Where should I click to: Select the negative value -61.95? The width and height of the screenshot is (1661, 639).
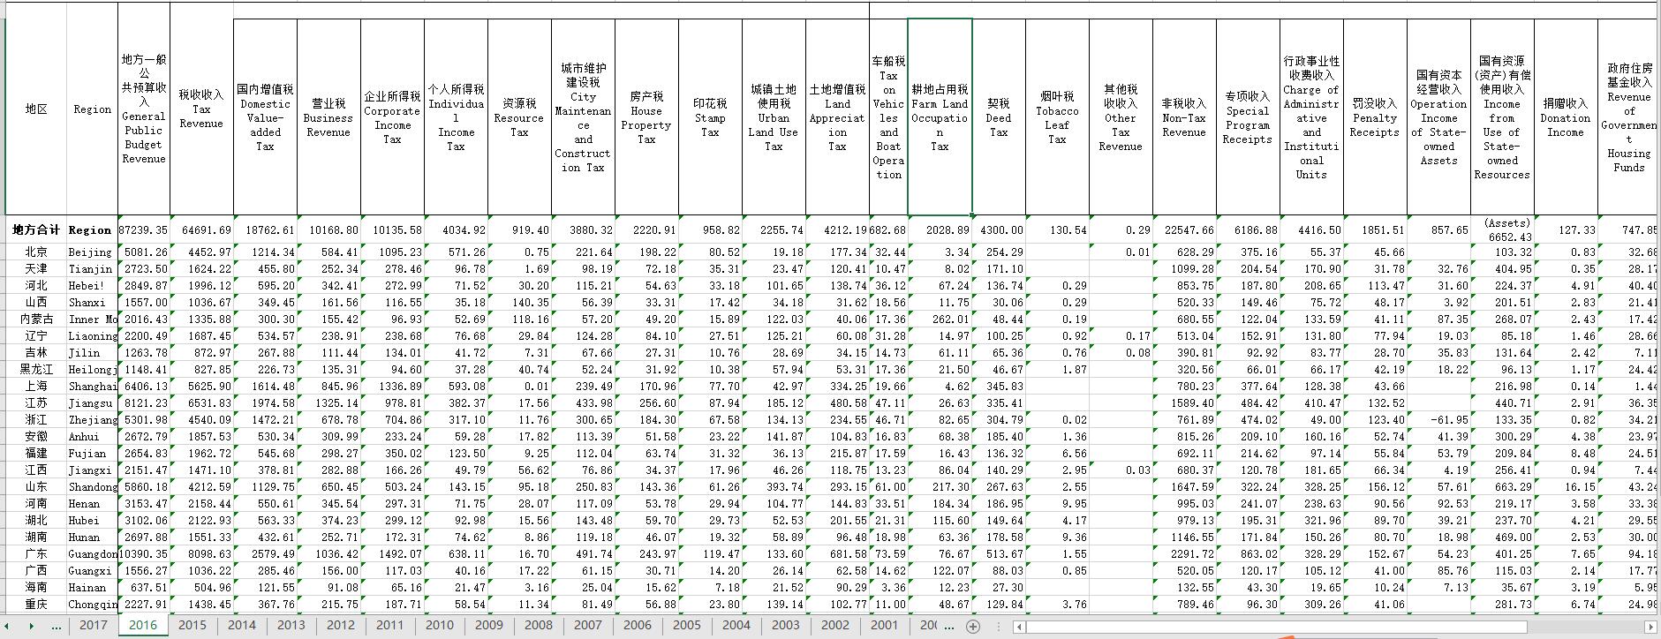click(x=1438, y=420)
